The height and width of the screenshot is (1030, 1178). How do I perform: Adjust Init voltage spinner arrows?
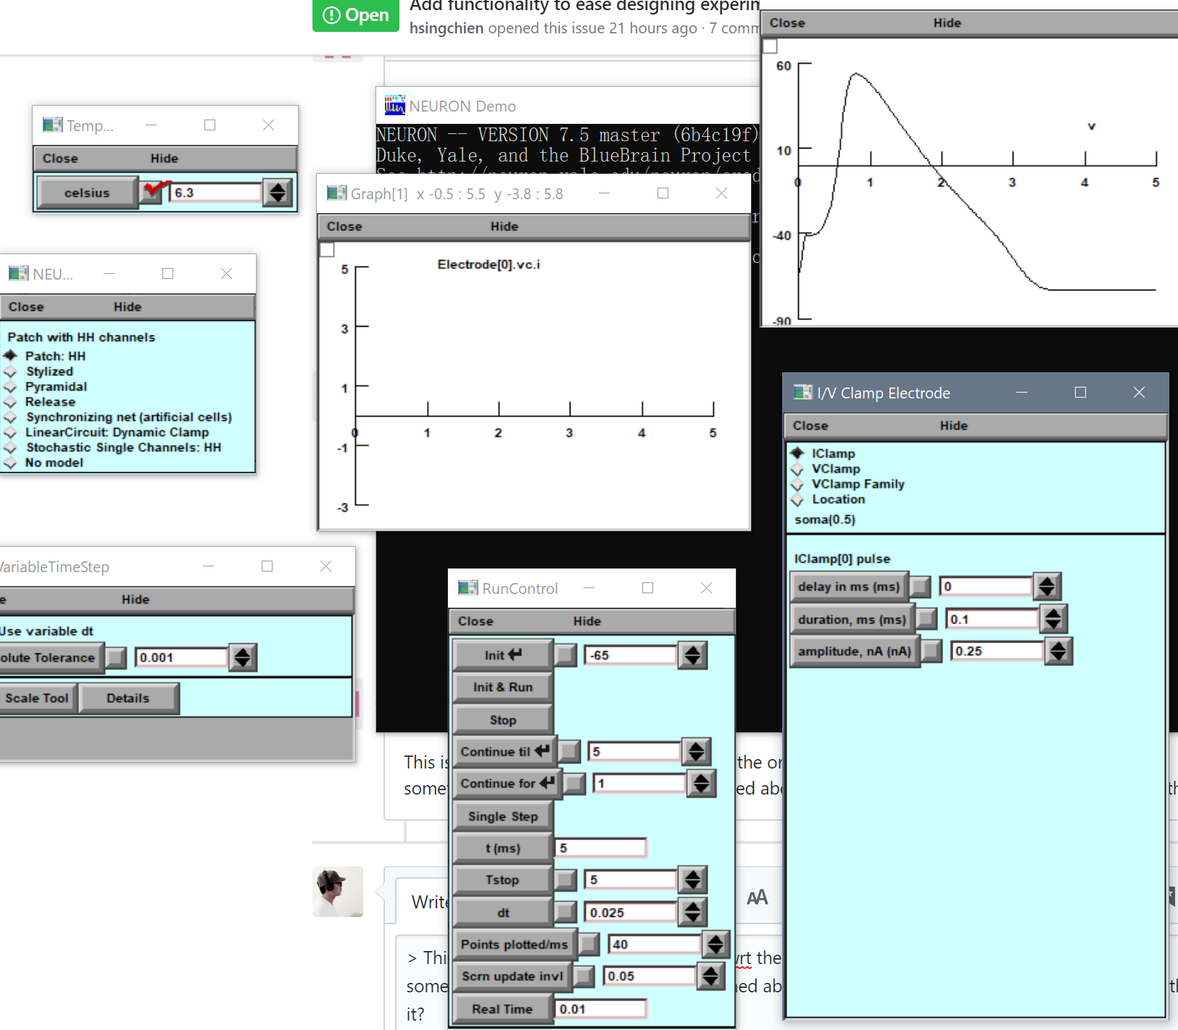[693, 656]
